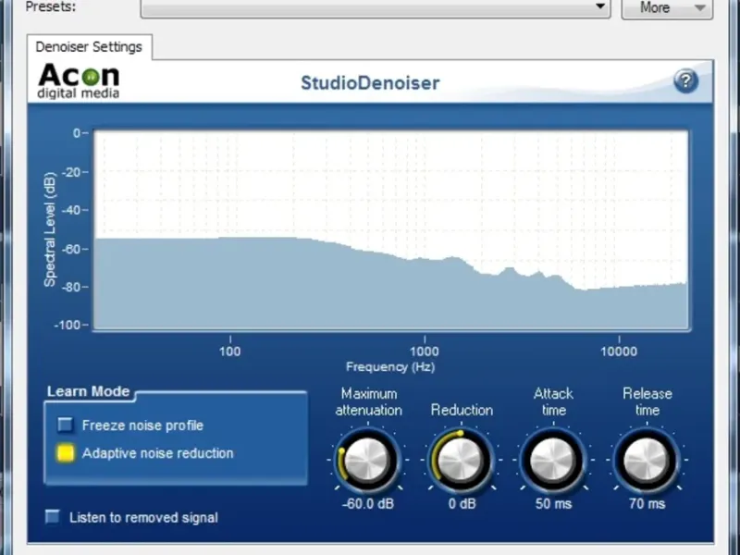Click the Learn Mode group heading

coord(88,391)
